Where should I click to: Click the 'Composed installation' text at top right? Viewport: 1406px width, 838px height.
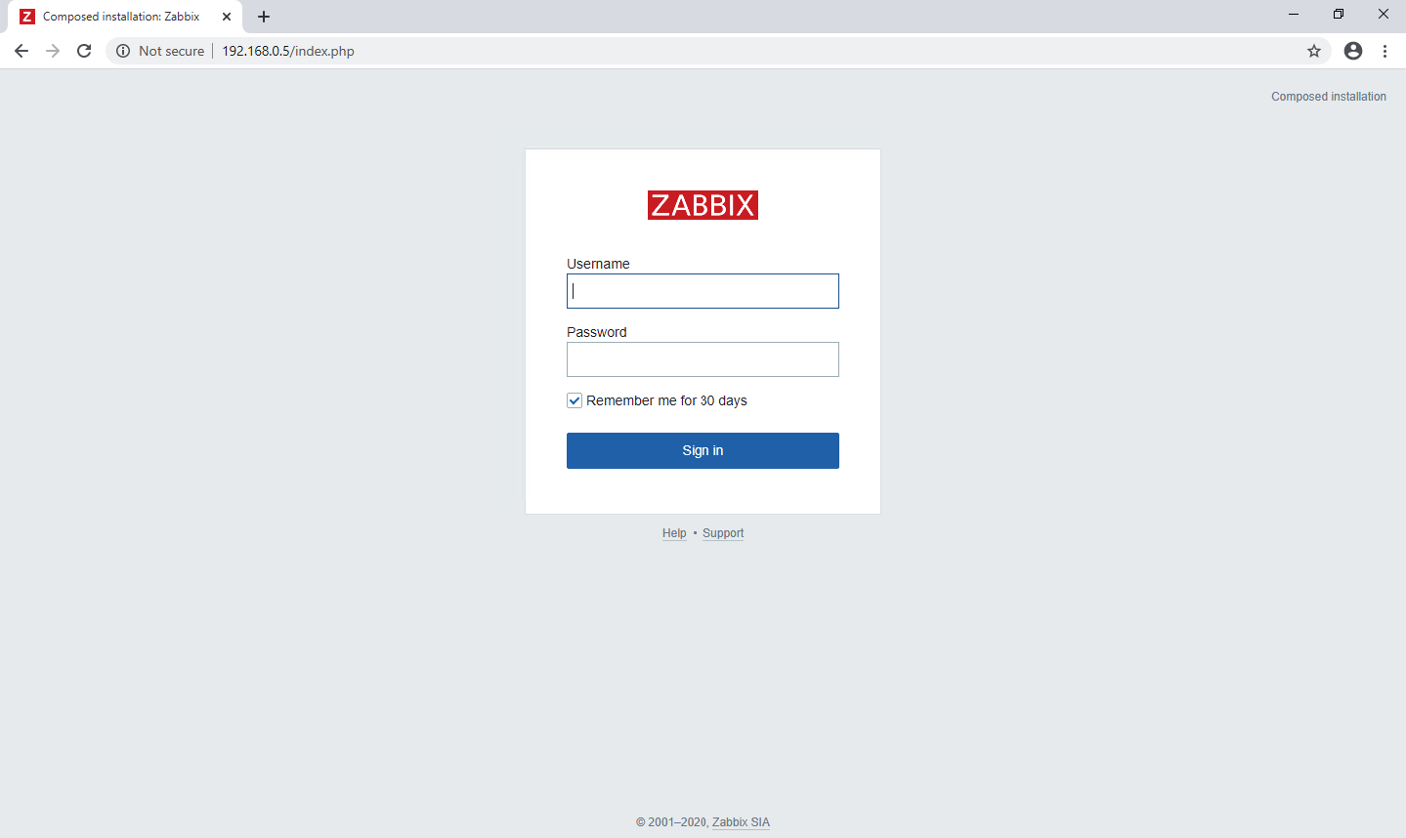click(x=1329, y=97)
